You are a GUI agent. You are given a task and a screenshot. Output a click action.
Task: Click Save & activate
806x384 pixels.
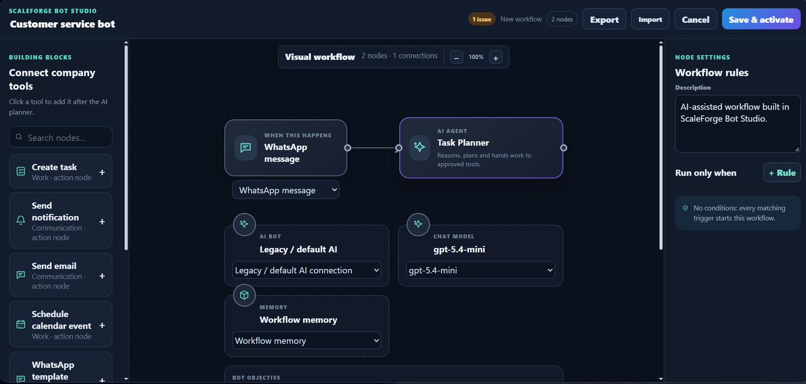pos(761,19)
